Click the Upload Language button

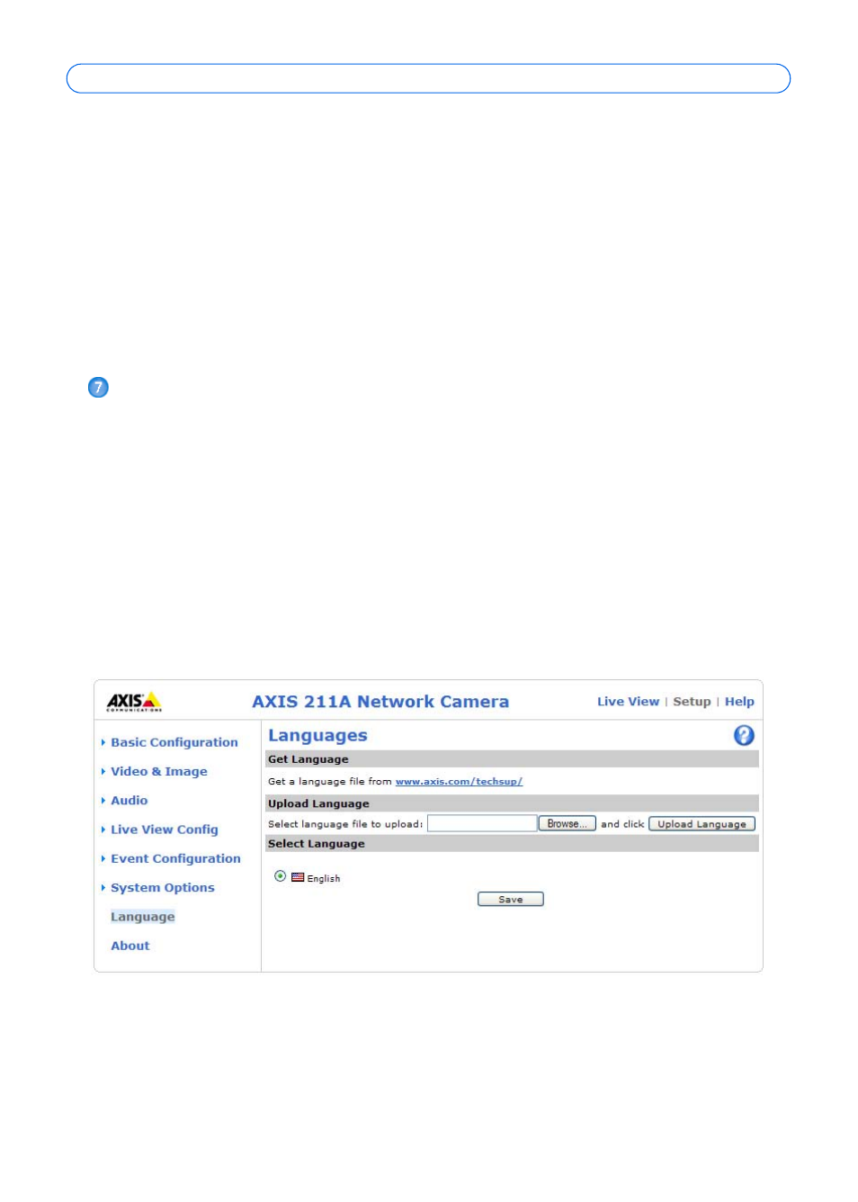(702, 823)
